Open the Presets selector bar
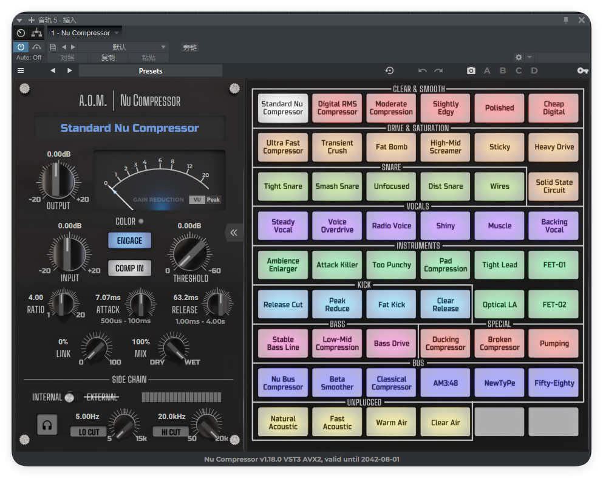Image resolution: width=603 pixels, height=478 pixels. point(151,70)
